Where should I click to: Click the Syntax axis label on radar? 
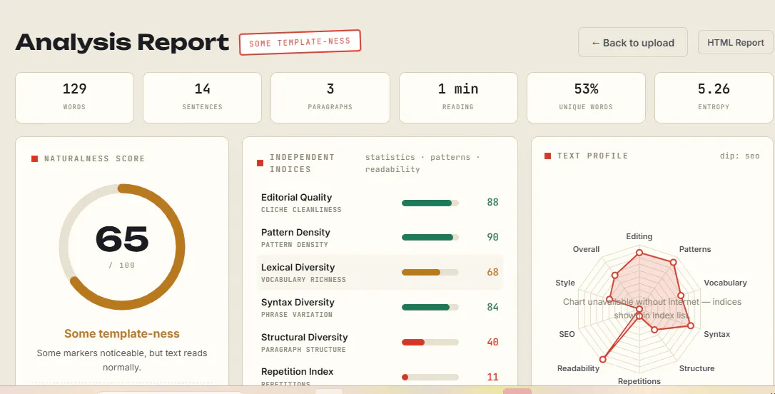716,334
